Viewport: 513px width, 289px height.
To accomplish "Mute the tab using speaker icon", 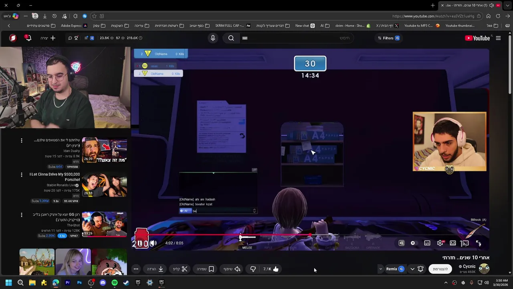I will pos(491,5).
